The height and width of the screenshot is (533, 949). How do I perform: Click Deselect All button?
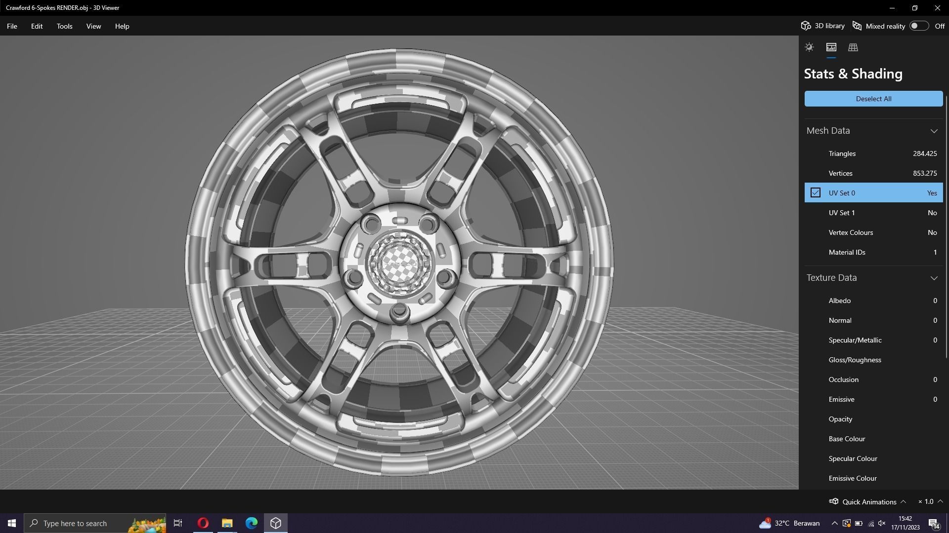[873, 99]
